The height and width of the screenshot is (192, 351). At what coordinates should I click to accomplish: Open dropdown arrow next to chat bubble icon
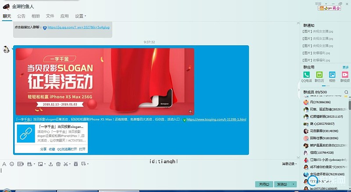(88, 164)
